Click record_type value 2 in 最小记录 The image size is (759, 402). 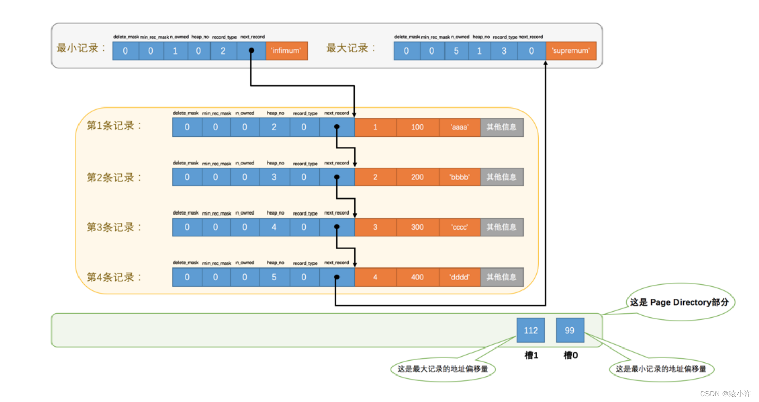coord(223,50)
